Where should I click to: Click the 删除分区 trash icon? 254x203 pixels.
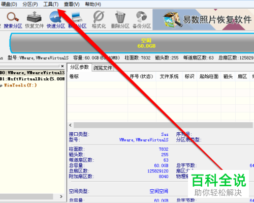pos(120,17)
